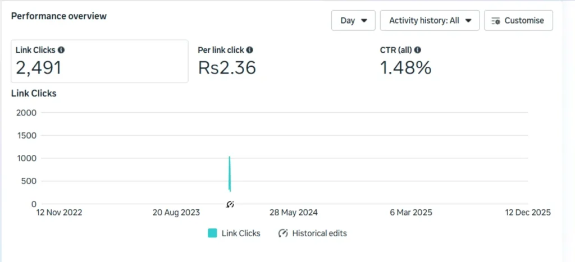575x262 pixels.
Task: Click the historical edit marker on the chart axis
Action: click(x=230, y=204)
